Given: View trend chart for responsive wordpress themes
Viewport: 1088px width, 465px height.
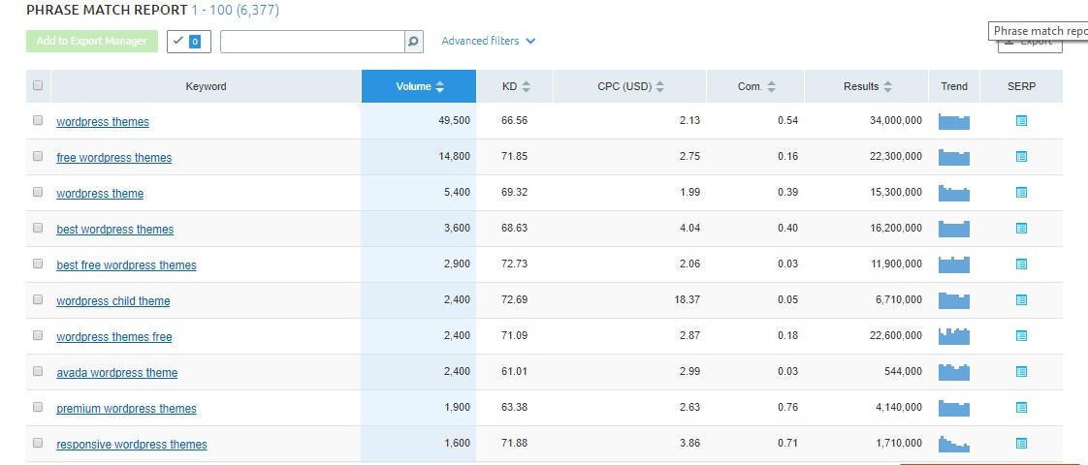Looking at the screenshot, I should [954, 444].
